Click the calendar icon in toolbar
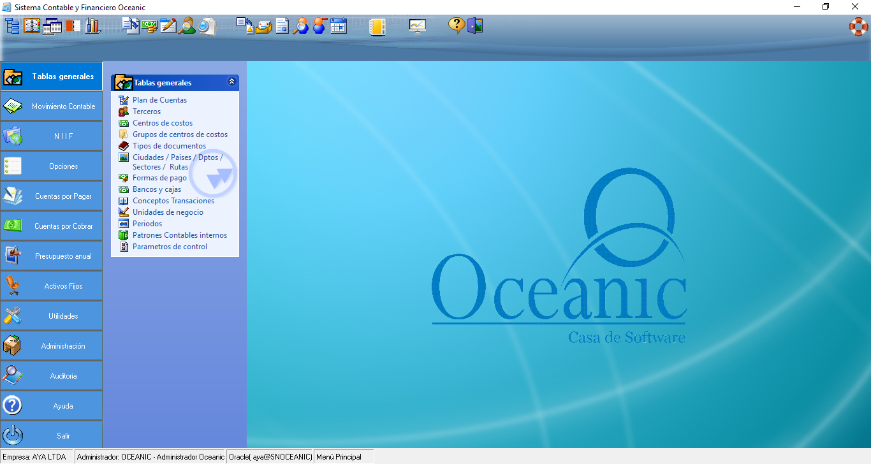Viewport: 871px width, 464px height. tap(339, 26)
